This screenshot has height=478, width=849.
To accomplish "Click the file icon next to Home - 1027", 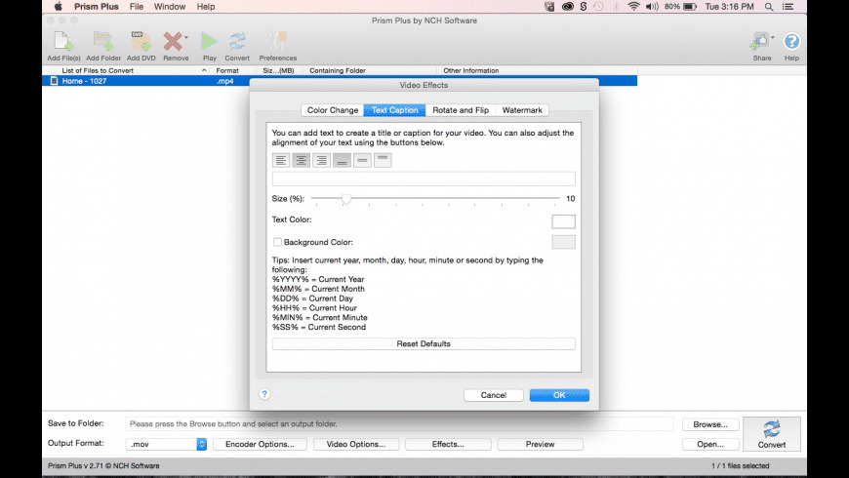I will tap(54, 81).
